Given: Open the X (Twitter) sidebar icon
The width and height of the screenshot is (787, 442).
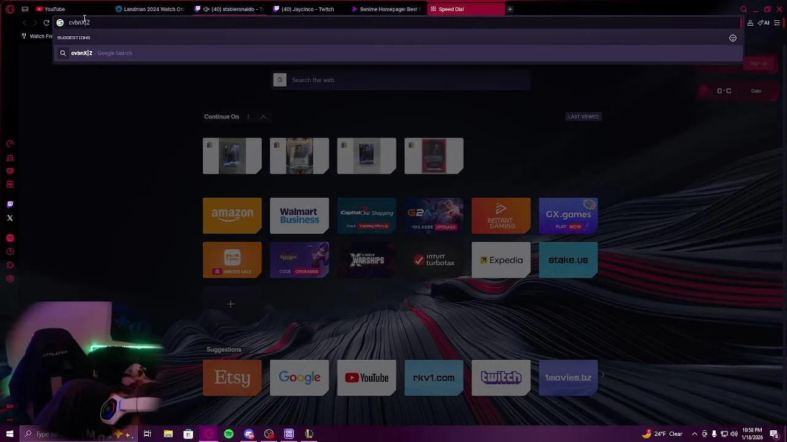Looking at the screenshot, I should 10,218.
